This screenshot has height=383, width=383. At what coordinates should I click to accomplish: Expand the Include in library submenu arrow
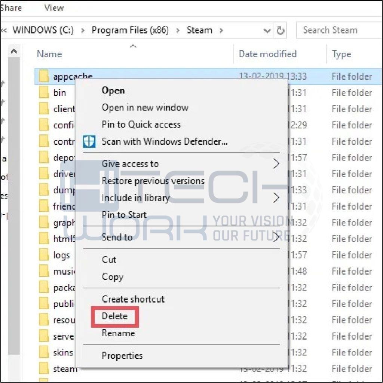tap(276, 198)
